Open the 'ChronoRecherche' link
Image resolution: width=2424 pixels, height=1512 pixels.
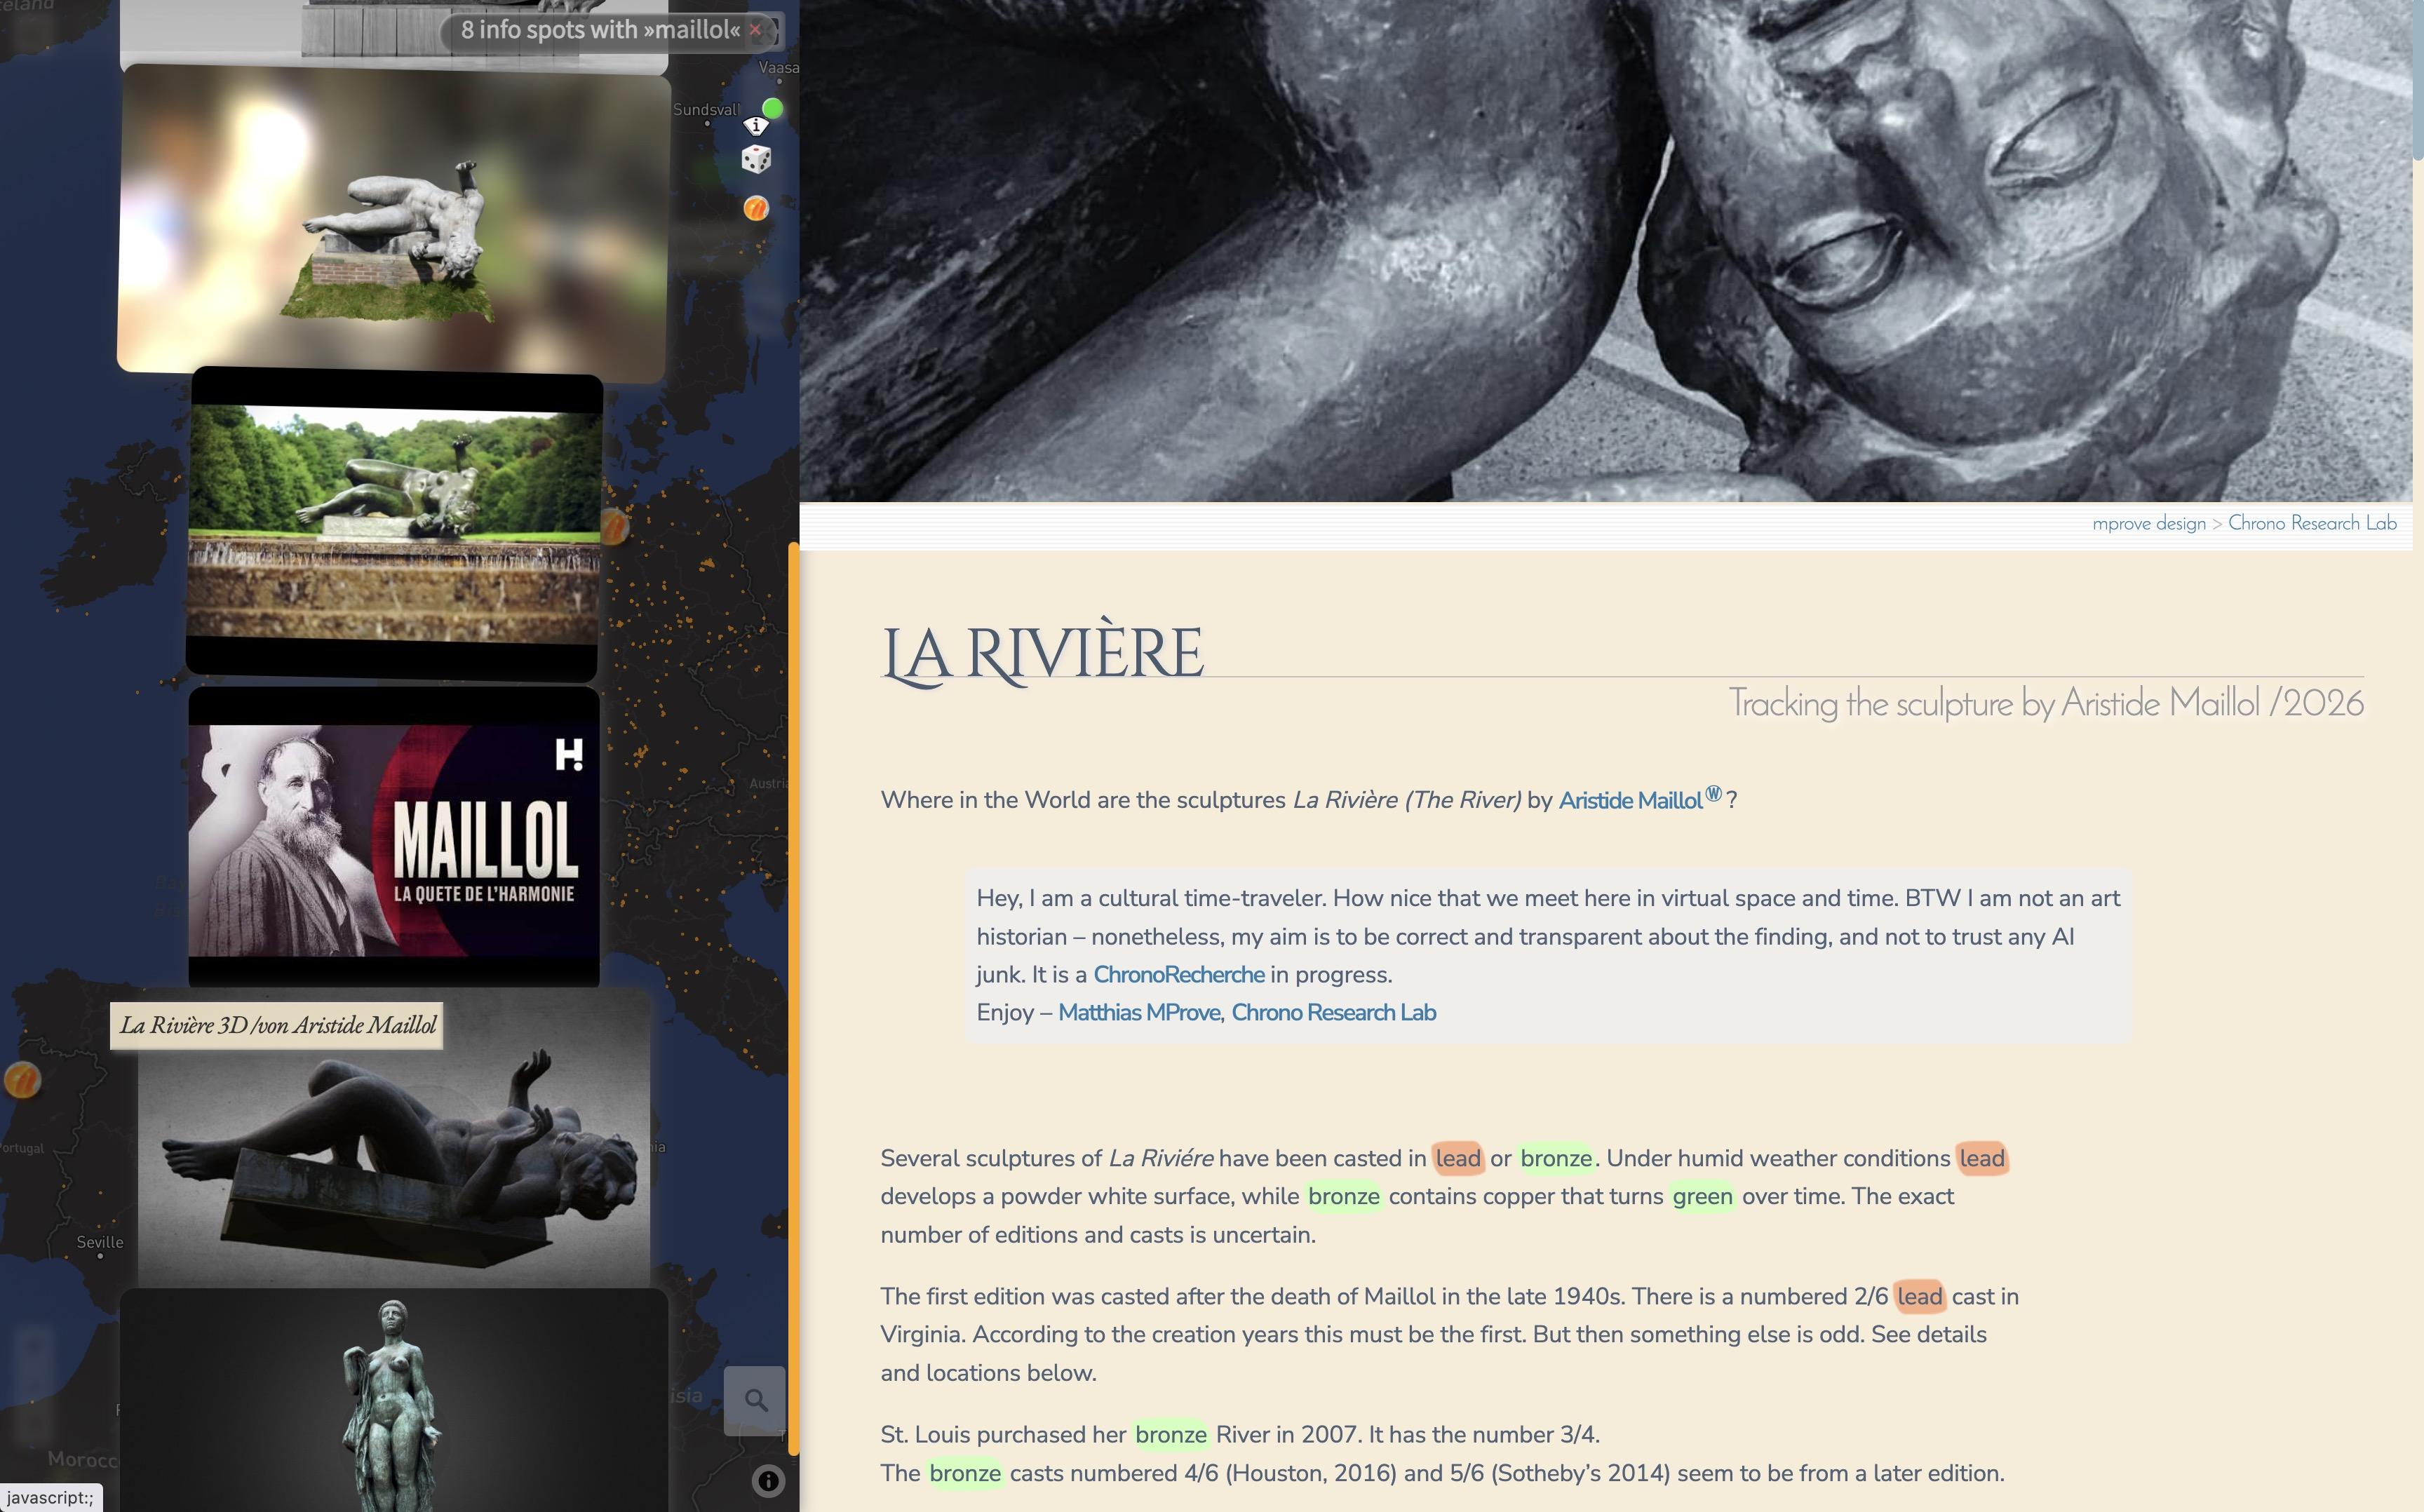click(x=1178, y=975)
